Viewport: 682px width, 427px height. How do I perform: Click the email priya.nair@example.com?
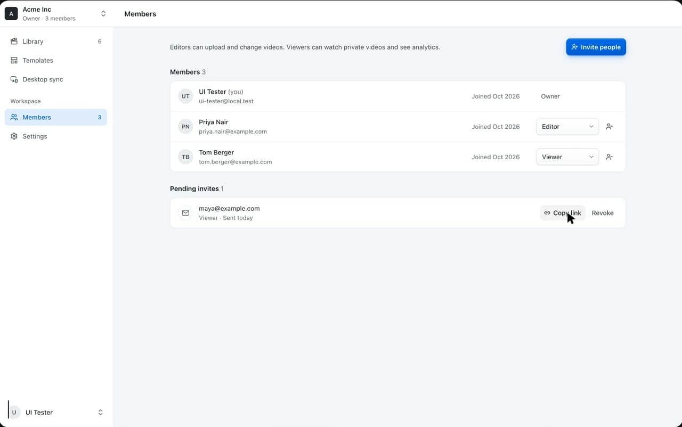[233, 132]
